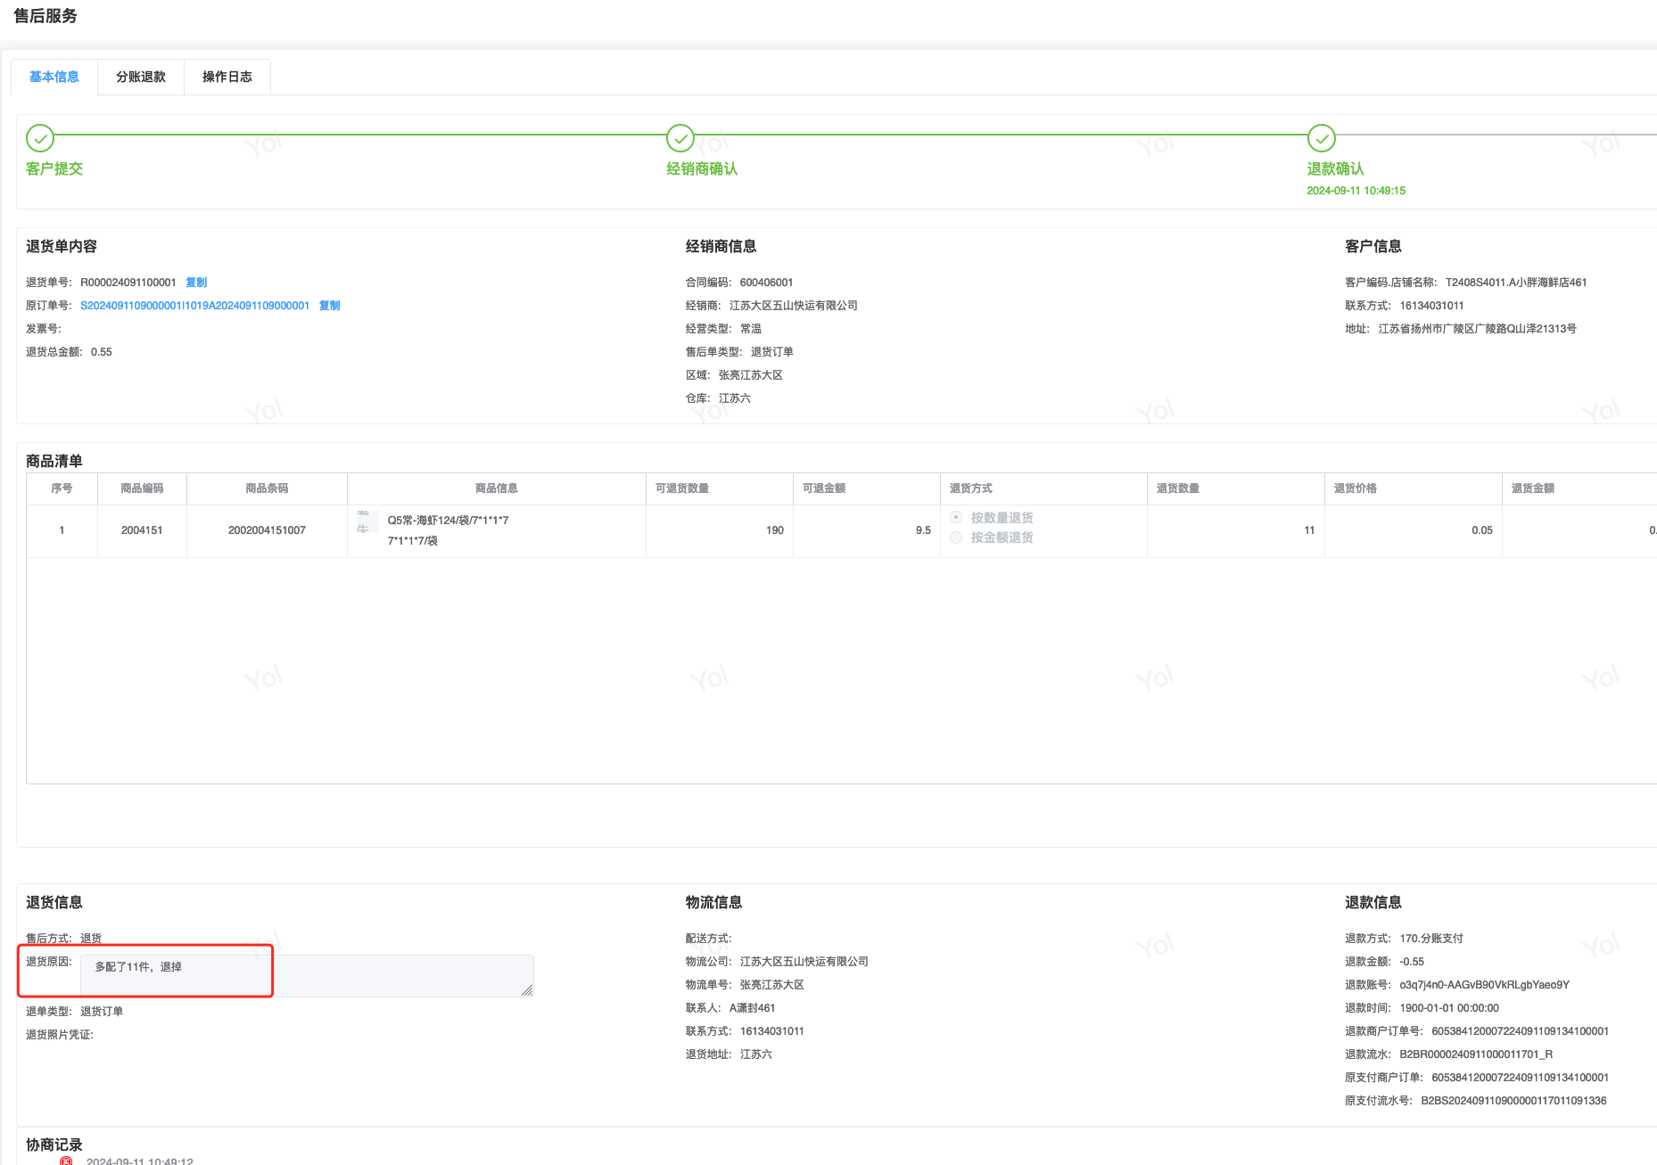Click the 客户提交 step checkmark icon
The image size is (1657, 1165).
point(40,138)
